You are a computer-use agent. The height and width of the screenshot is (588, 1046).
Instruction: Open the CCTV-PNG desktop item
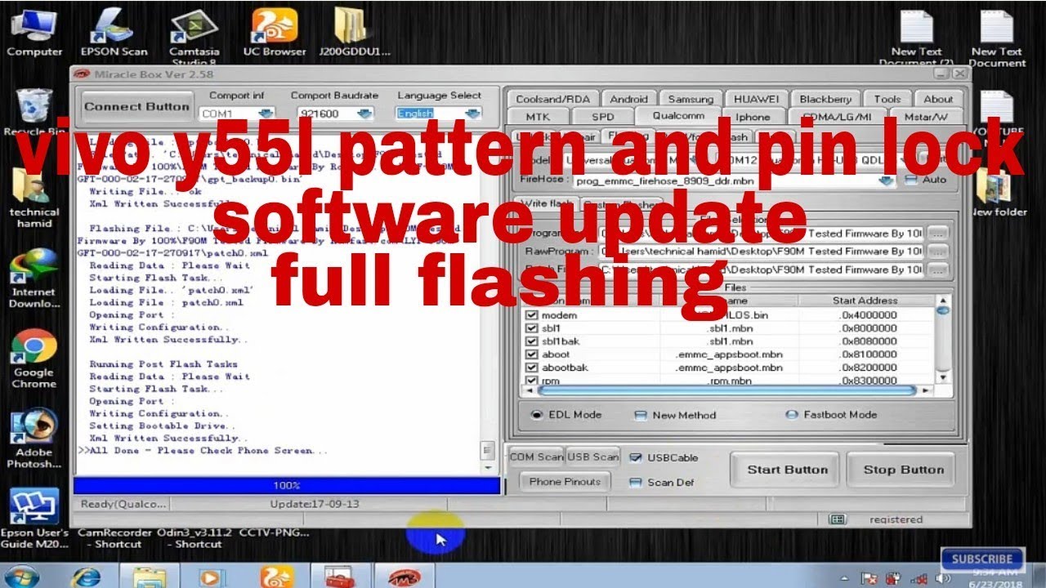[x=275, y=533]
